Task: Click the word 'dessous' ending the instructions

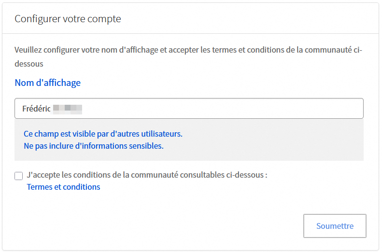Action: tap(29, 63)
